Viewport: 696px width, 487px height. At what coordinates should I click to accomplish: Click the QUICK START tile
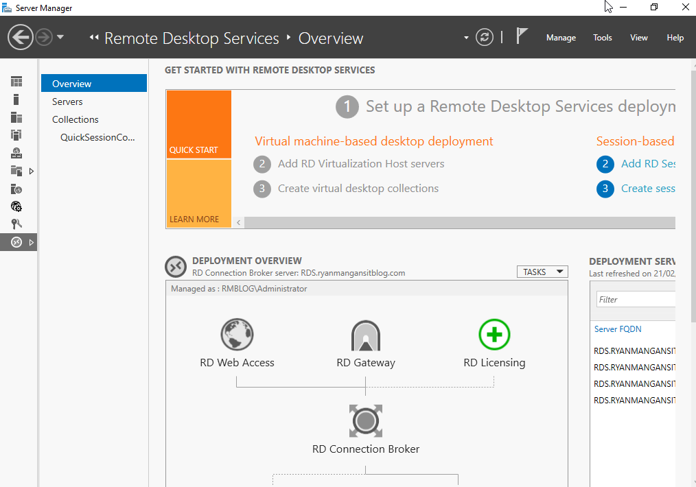coord(199,125)
